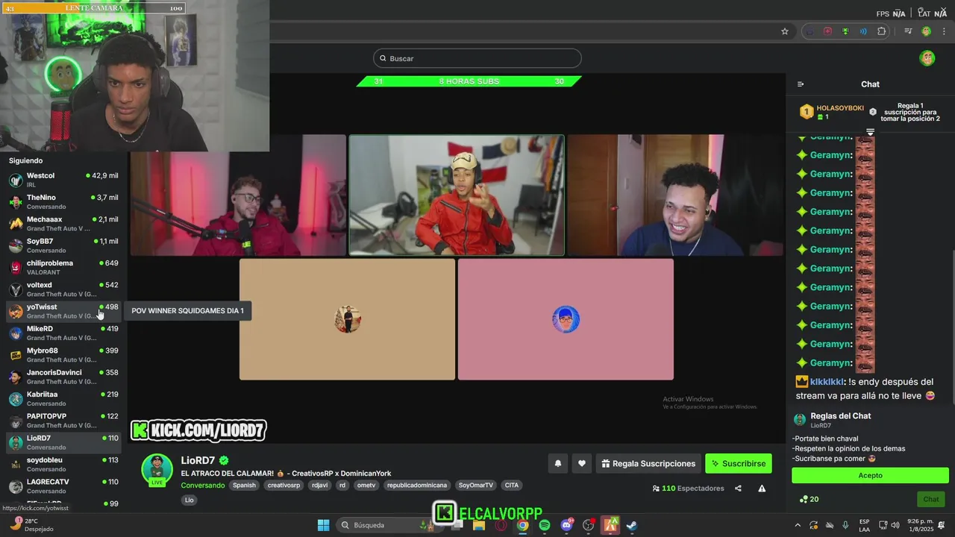The image size is (955, 537).
Task: Open TheNino channel in Siguiendo list
Action: pos(63,201)
